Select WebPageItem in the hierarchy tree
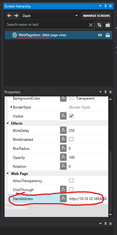 (30, 35)
